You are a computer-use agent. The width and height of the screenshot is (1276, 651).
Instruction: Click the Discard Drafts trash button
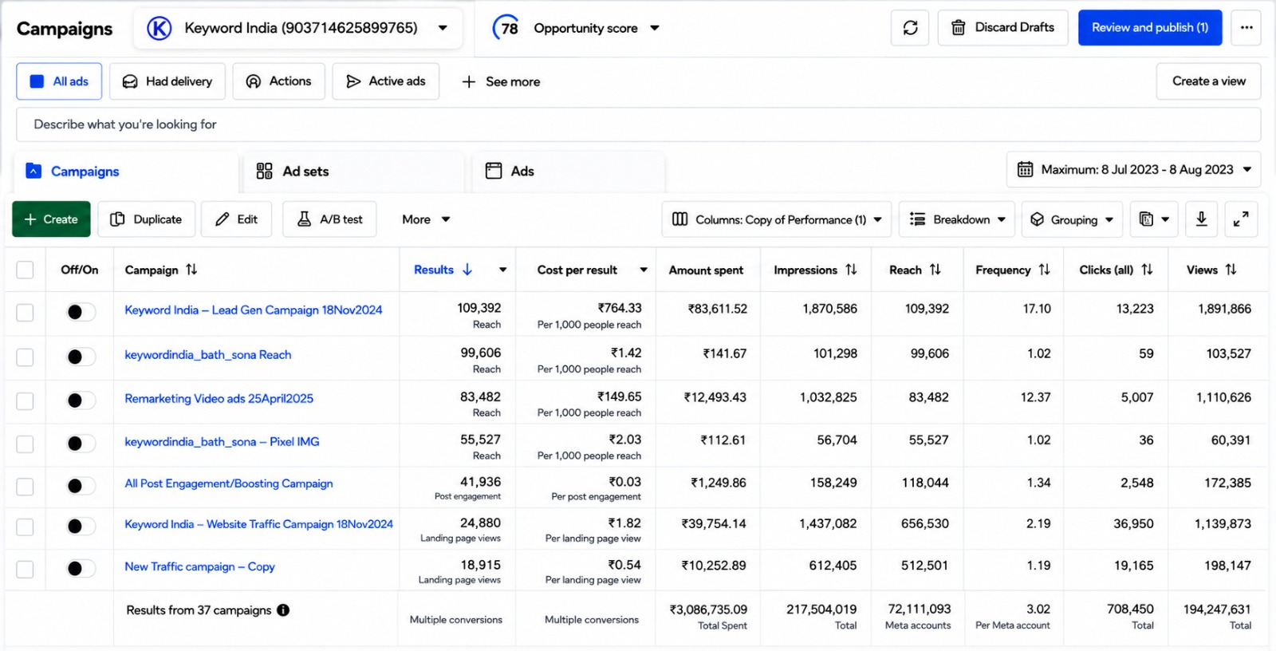click(x=1003, y=28)
